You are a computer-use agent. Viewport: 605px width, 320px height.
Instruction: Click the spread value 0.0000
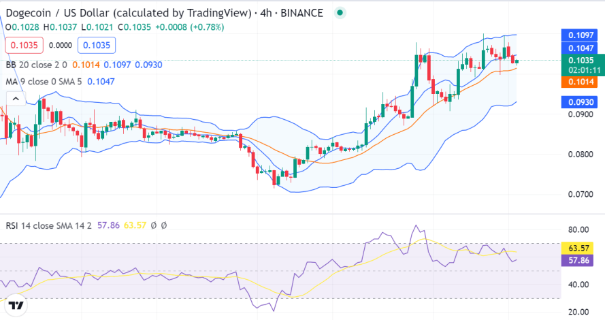pos(60,45)
